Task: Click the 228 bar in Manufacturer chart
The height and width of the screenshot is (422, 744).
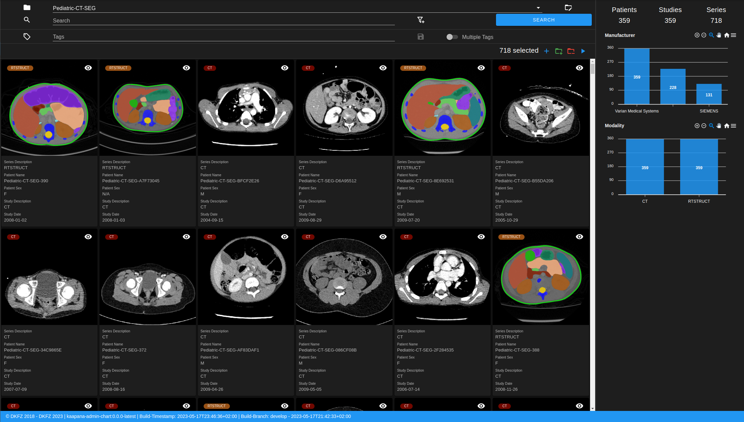Action: pyautogui.click(x=673, y=87)
